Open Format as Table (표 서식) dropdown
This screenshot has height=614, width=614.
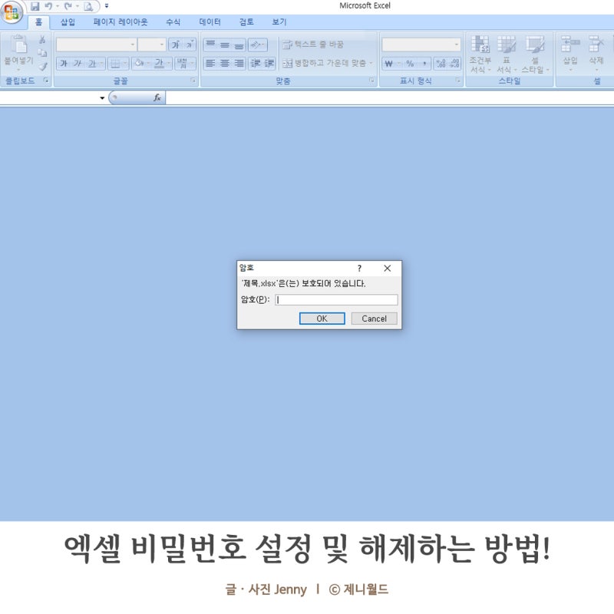pyautogui.click(x=507, y=54)
